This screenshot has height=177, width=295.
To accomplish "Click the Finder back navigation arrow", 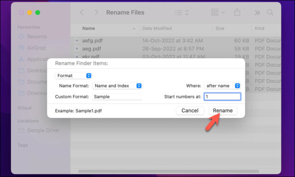I will (x=82, y=12).
